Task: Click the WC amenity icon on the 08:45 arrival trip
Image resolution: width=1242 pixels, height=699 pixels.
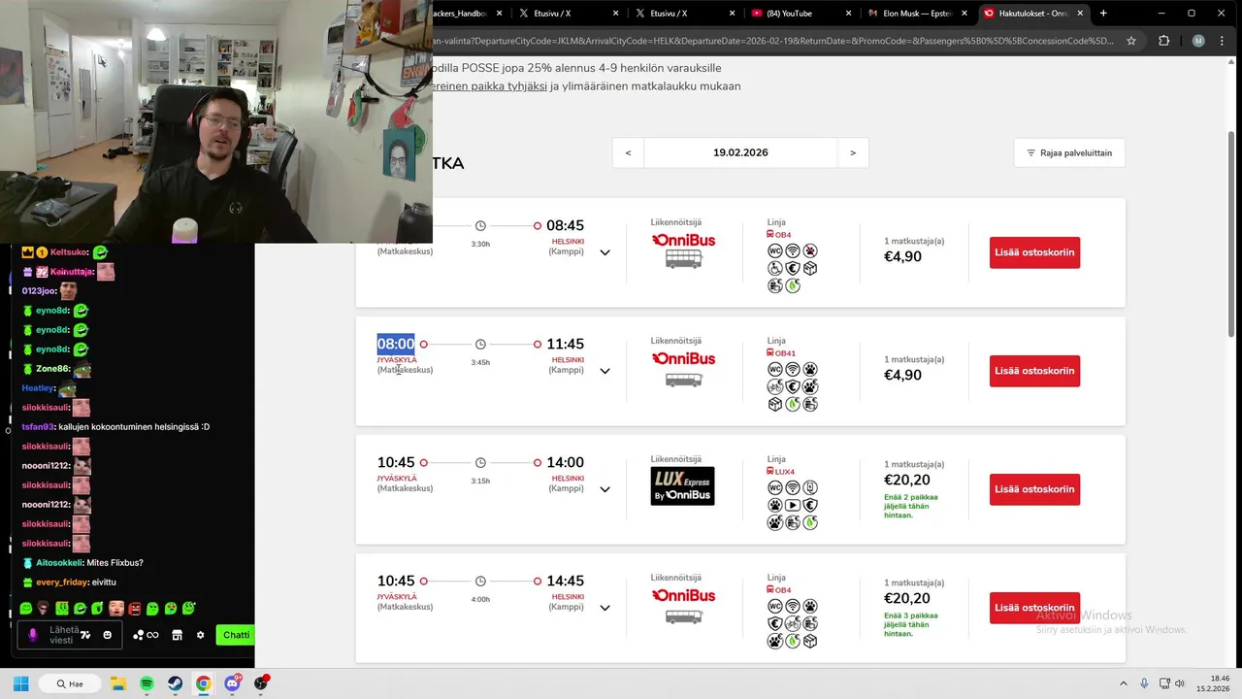Action: pos(775,251)
